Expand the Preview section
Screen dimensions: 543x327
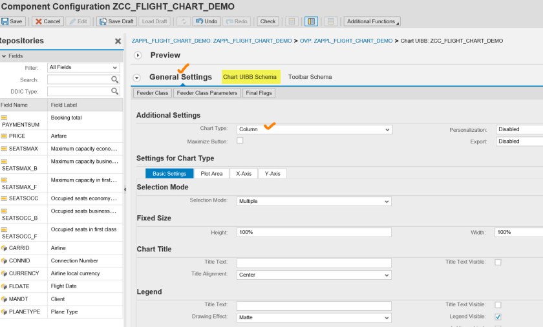click(x=138, y=56)
